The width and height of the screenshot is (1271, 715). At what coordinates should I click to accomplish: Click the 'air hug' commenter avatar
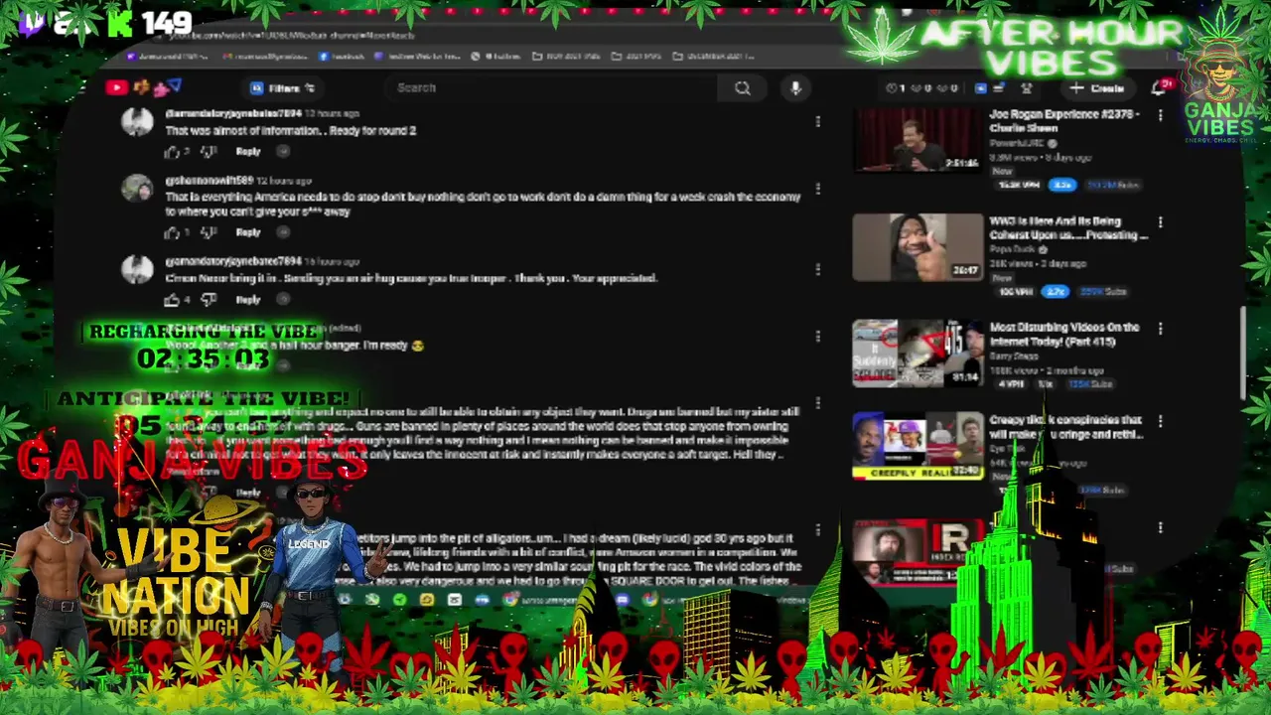tap(137, 269)
